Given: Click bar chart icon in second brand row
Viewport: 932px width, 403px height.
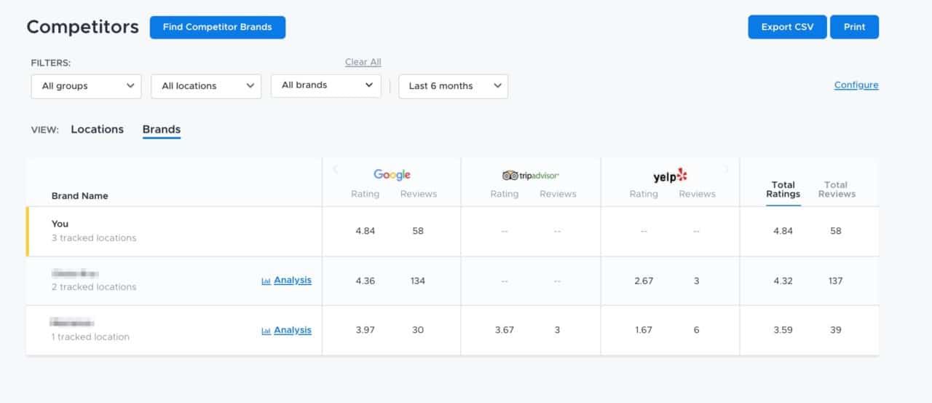Looking at the screenshot, I should click(x=266, y=281).
